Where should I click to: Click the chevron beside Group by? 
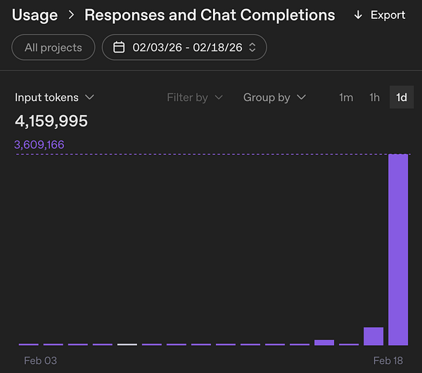(x=301, y=97)
